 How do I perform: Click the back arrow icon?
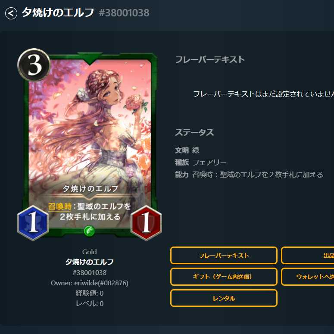coord(11,13)
